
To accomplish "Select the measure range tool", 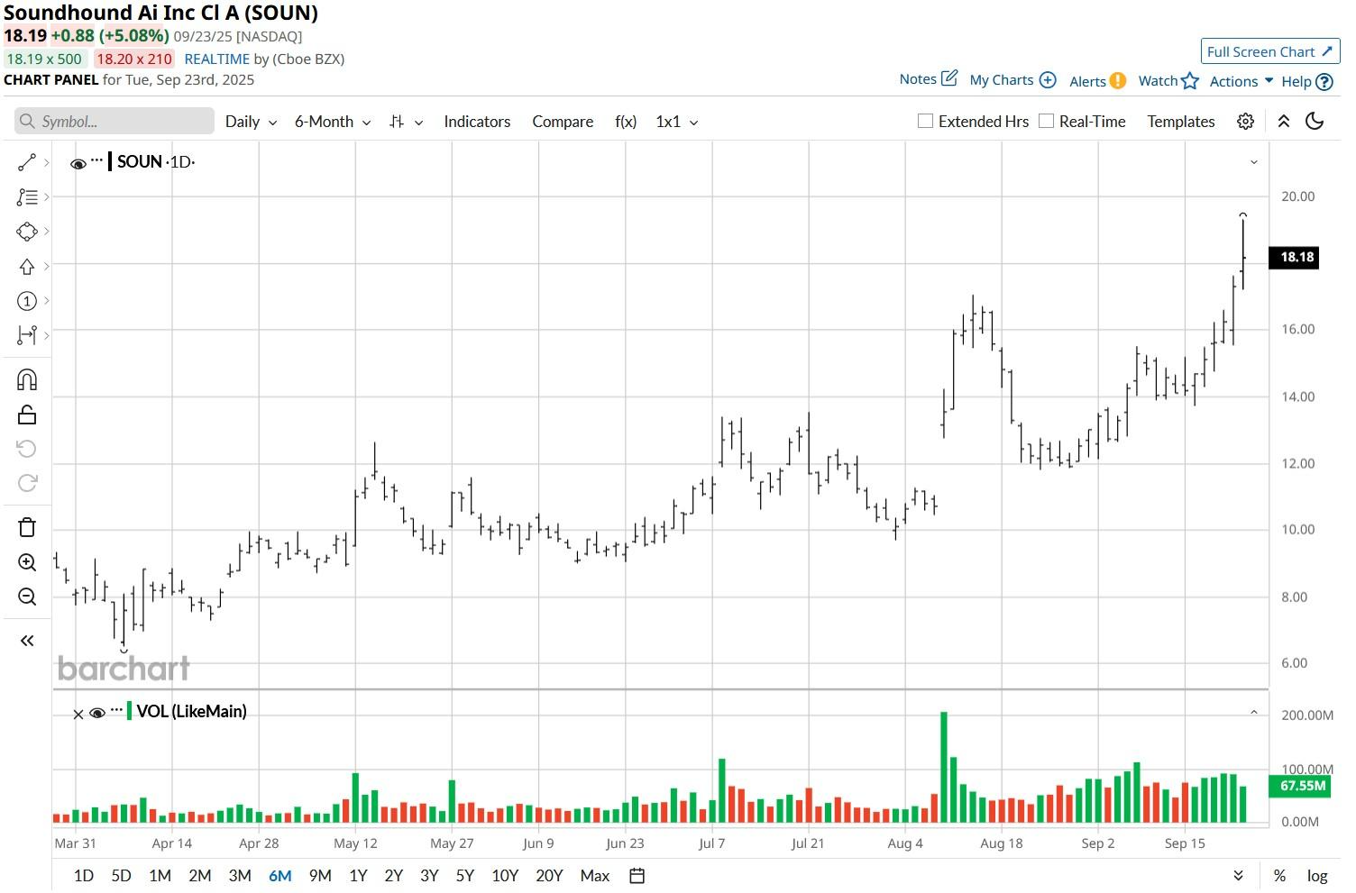I will [27, 335].
